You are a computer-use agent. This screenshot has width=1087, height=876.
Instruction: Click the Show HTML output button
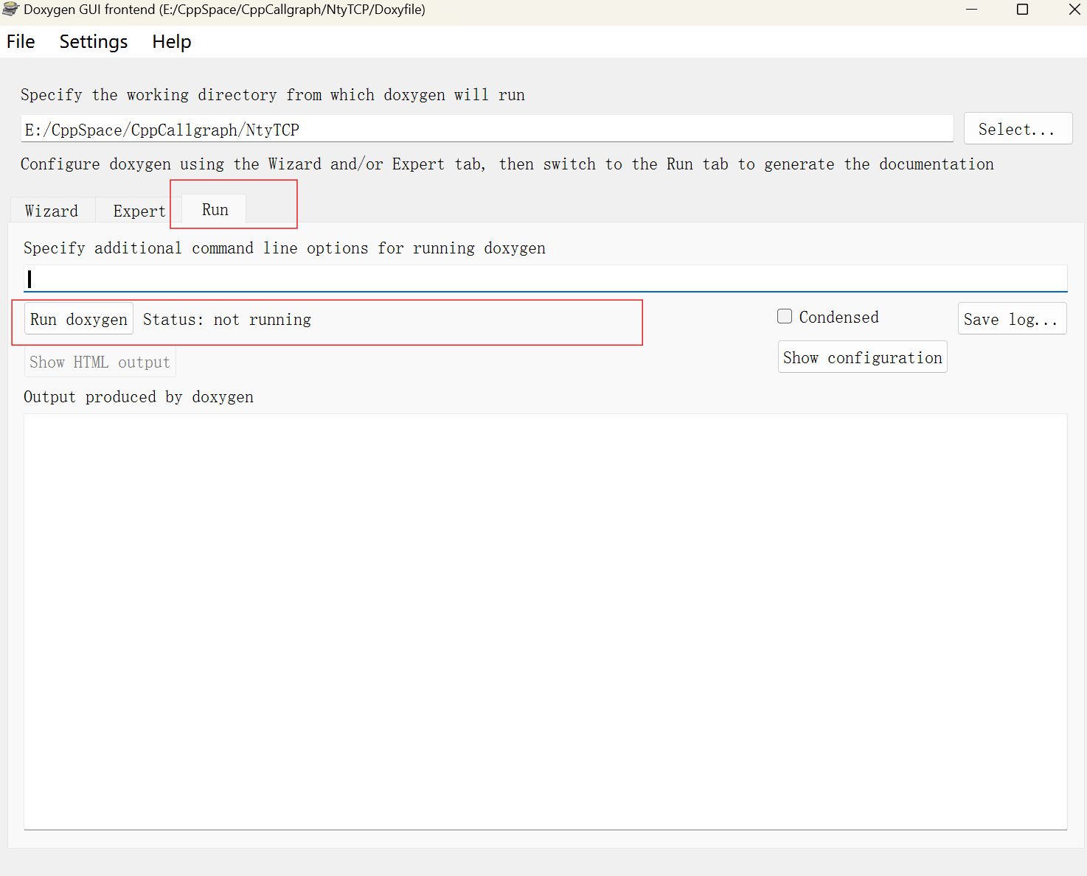pyautogui.click(x=100, y=362)
